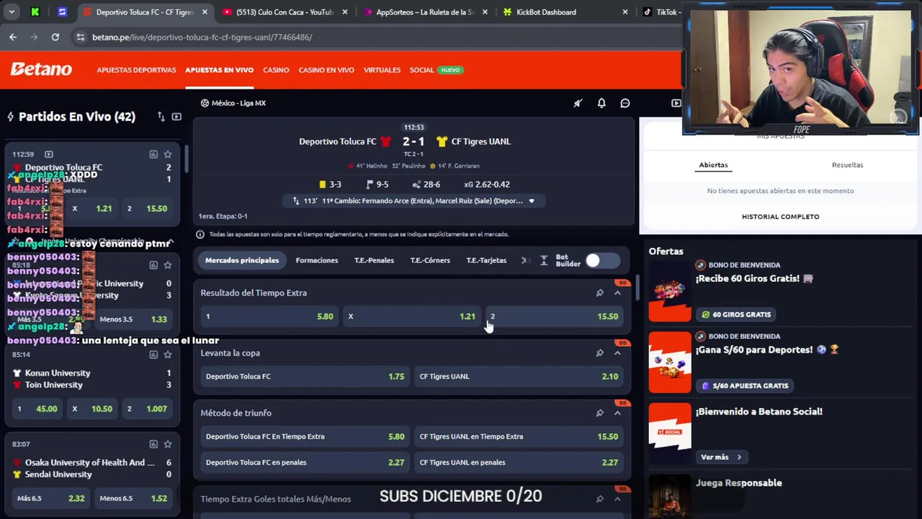Expand the 113' match events dropdown
The width and height of the screenshot is (922, 519).
click(532, 201)
